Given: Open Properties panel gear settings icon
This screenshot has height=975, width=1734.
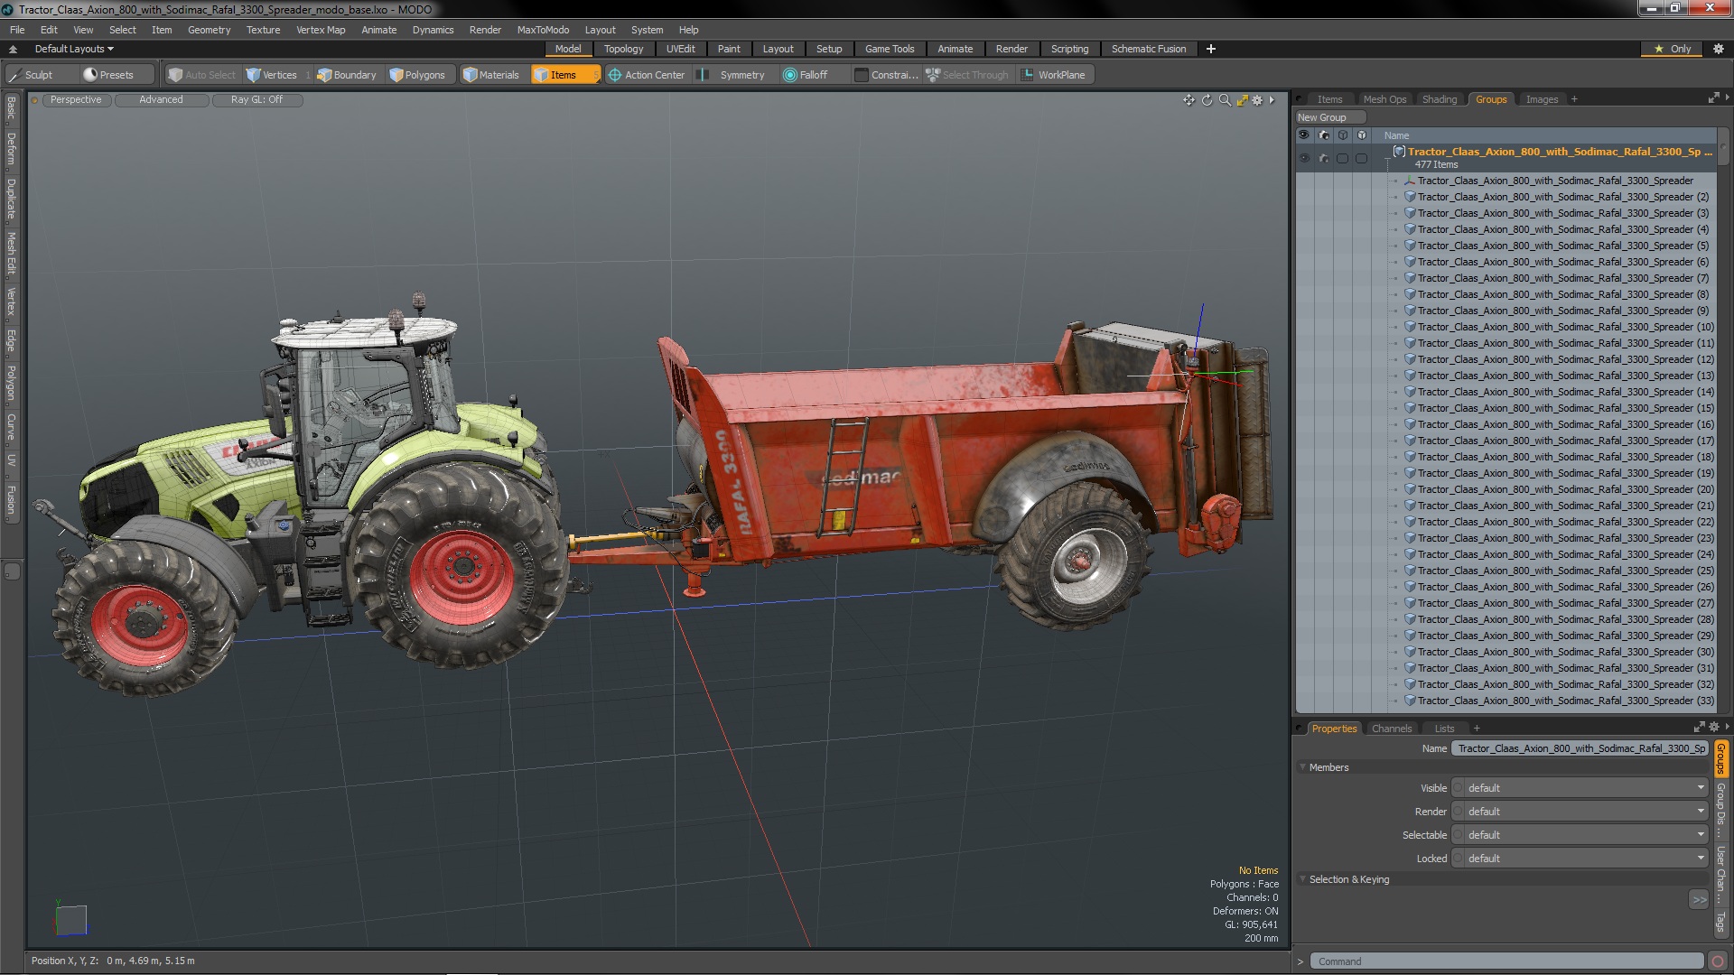Looking at the screenshot, I should [1713, 728].
